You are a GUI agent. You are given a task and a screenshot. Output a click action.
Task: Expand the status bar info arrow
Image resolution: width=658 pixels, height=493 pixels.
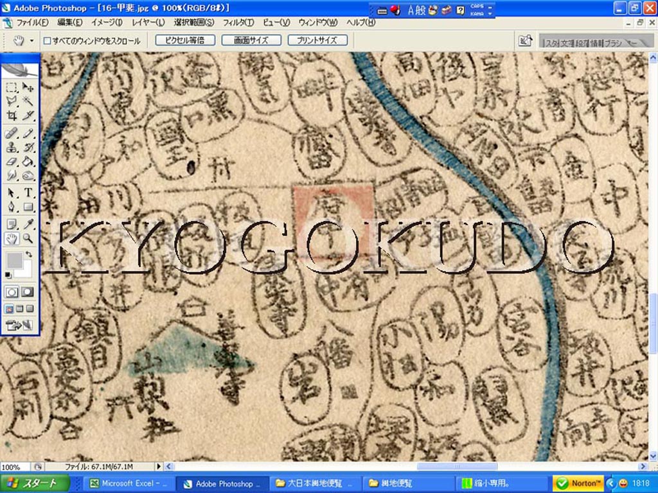159,466
